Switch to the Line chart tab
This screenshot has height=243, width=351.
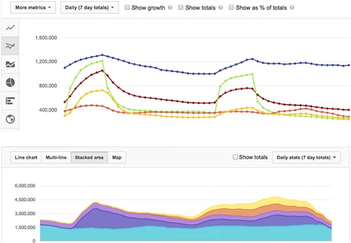[26, 158]
